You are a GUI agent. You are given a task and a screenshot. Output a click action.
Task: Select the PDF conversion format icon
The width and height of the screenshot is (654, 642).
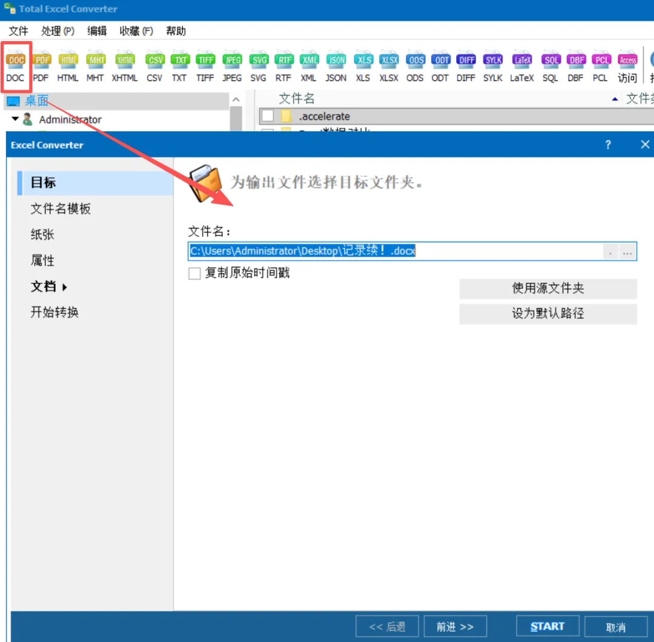41,67
